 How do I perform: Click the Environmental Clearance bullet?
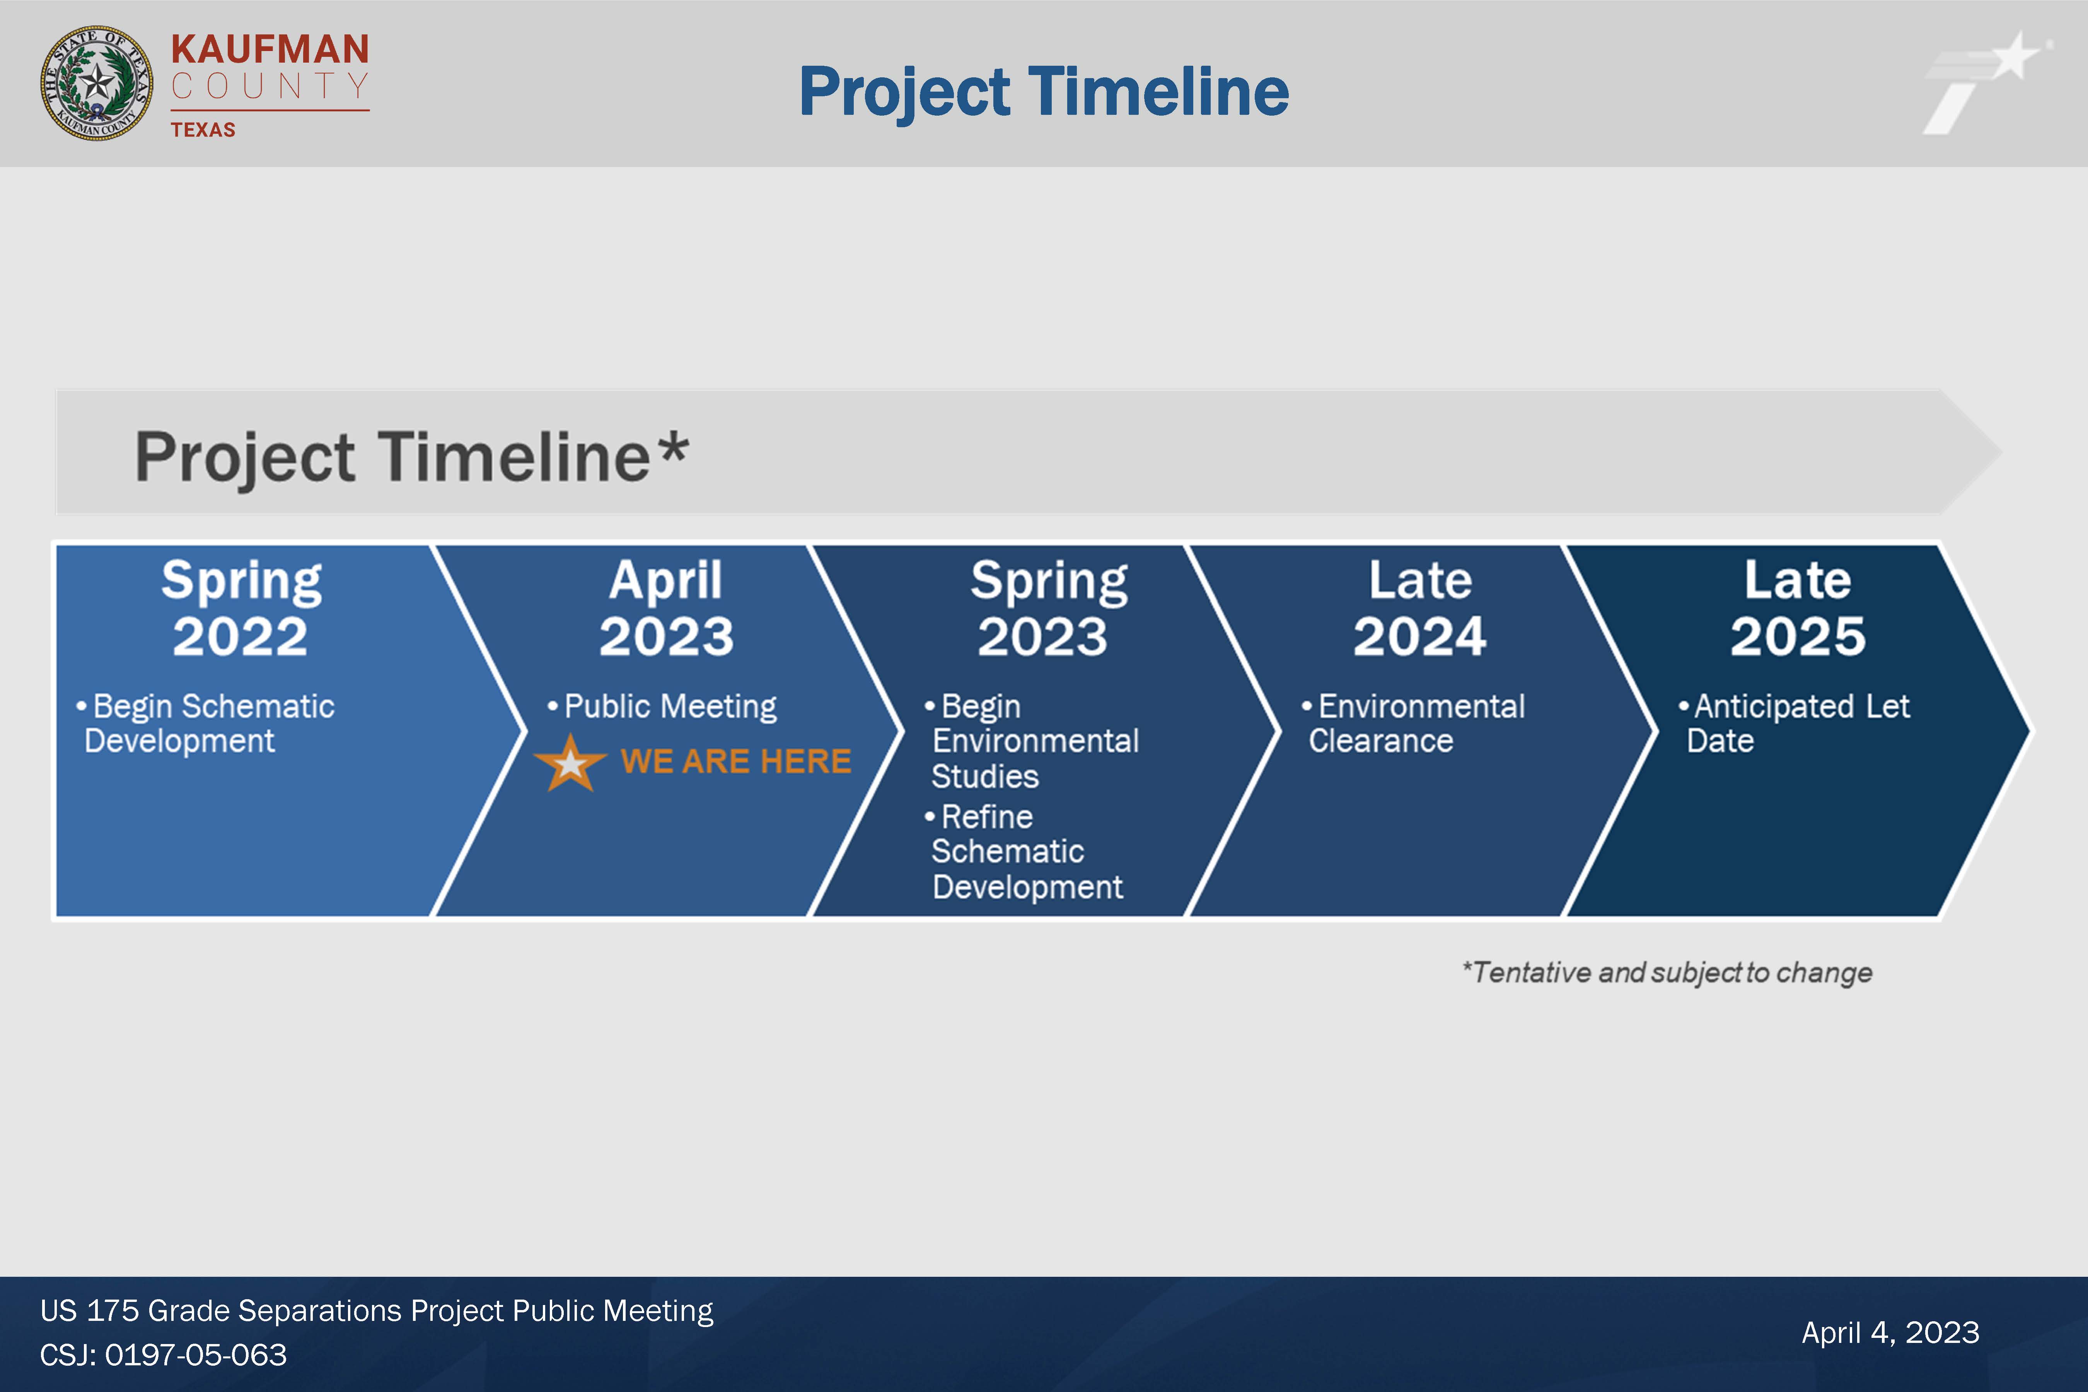tap(1413, 723)
